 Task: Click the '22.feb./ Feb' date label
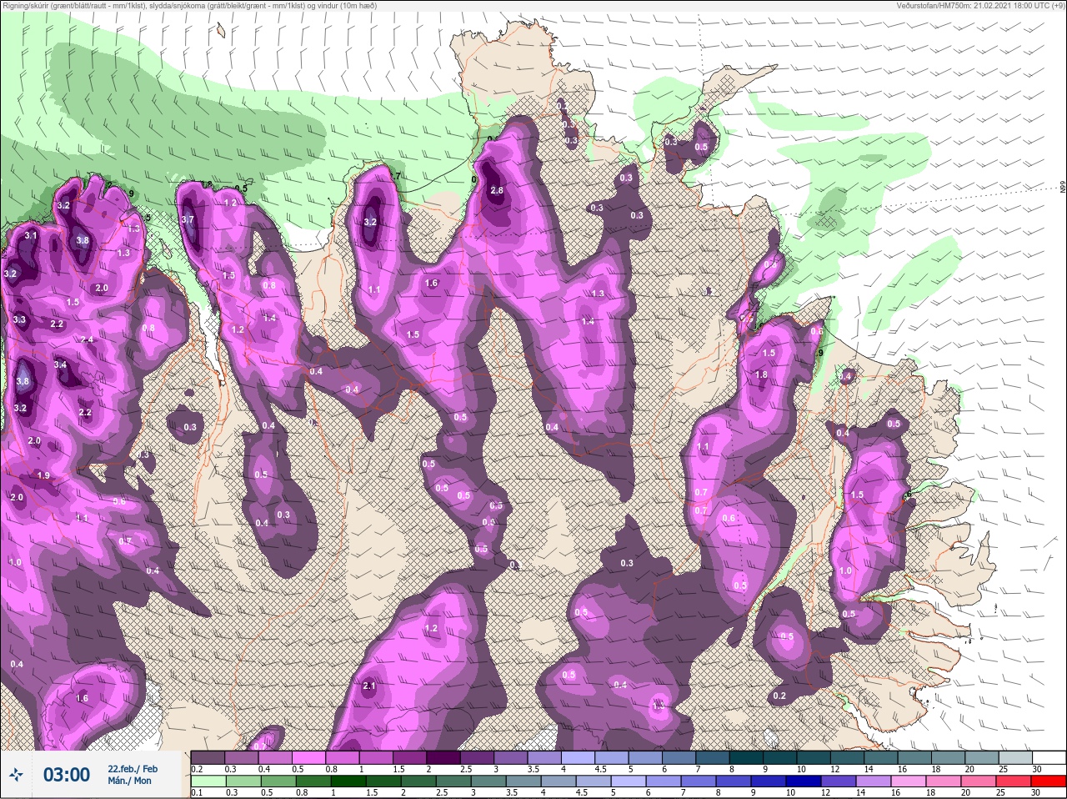(x=133, y=768)
